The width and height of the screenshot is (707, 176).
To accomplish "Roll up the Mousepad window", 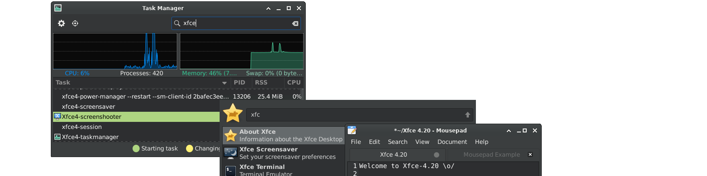I will pos(509,131).
